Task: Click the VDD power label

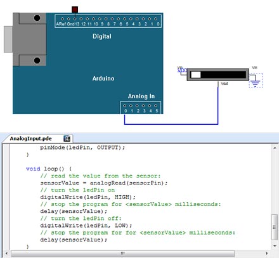Action: (x=182, y=70)
